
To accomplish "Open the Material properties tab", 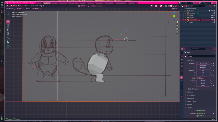I will tap(181, 97).
